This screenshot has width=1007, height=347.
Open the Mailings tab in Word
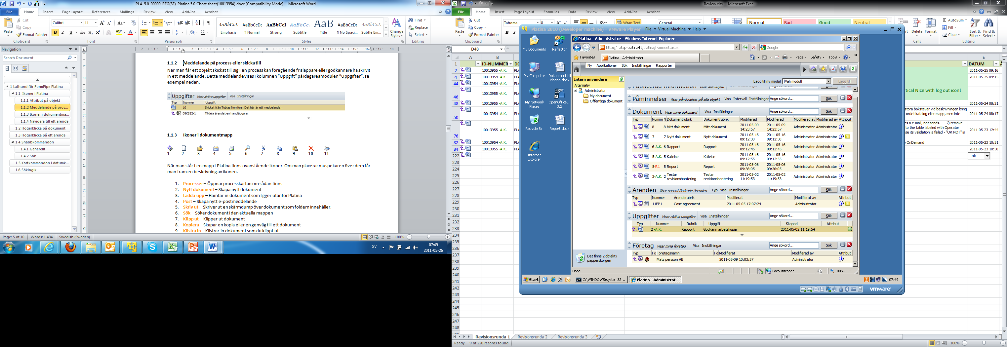tap(127, 12)
